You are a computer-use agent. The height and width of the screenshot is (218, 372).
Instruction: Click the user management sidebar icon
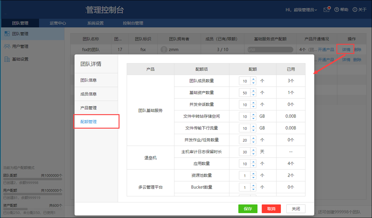pyautogui.click(x=7, y=46)
